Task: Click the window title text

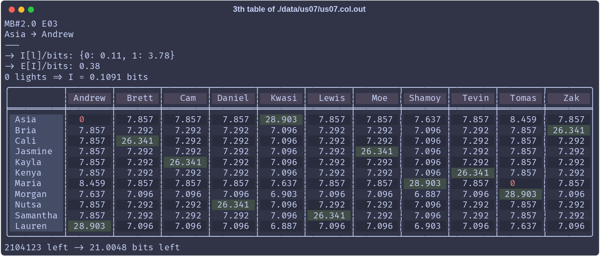Action: 299,9
